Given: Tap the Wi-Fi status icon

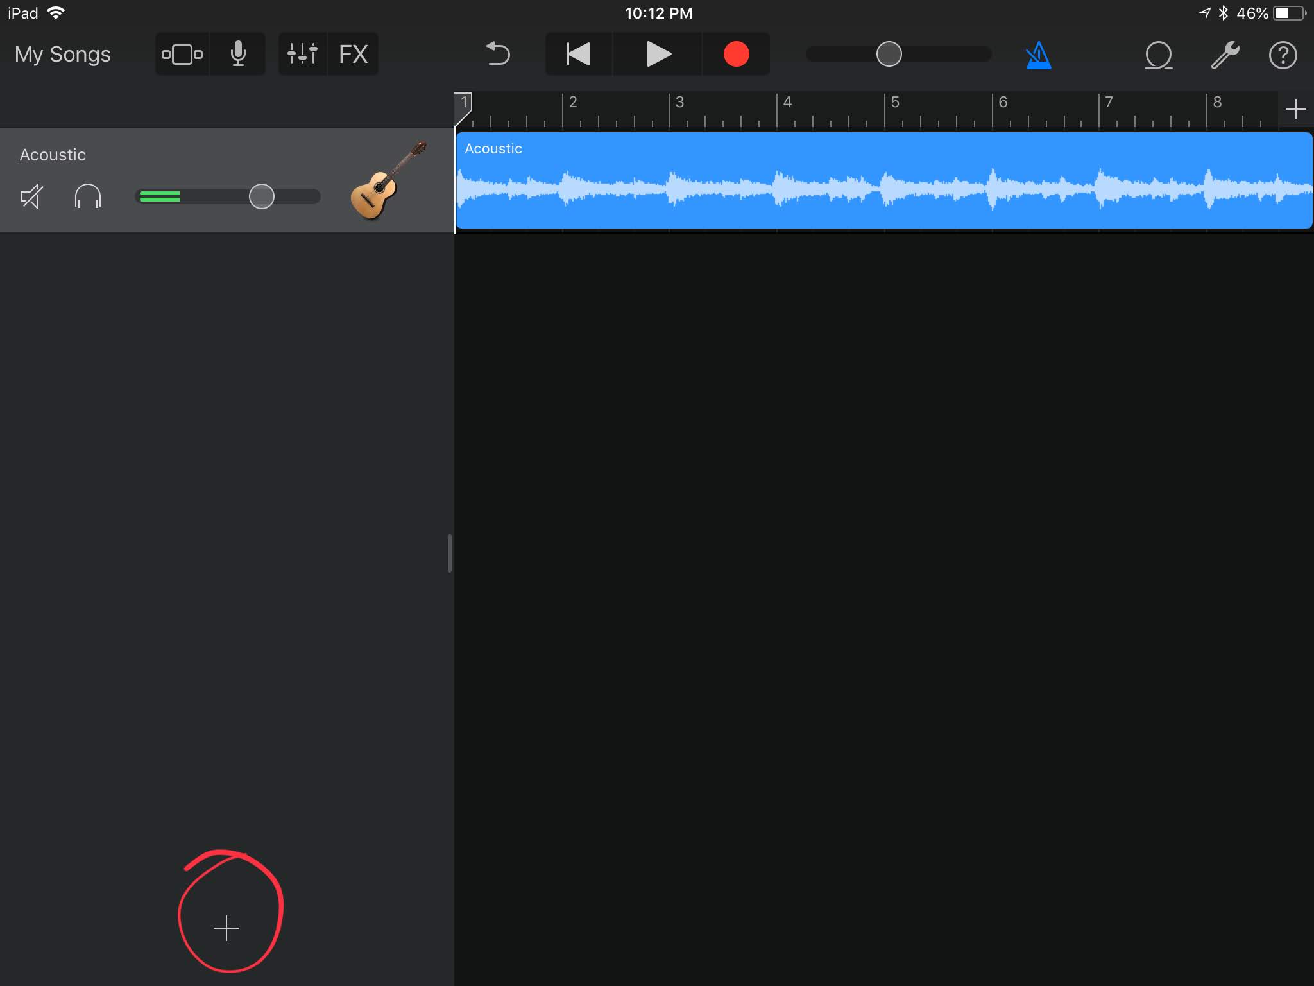Looking at the screenshot, I should (56, 13).
